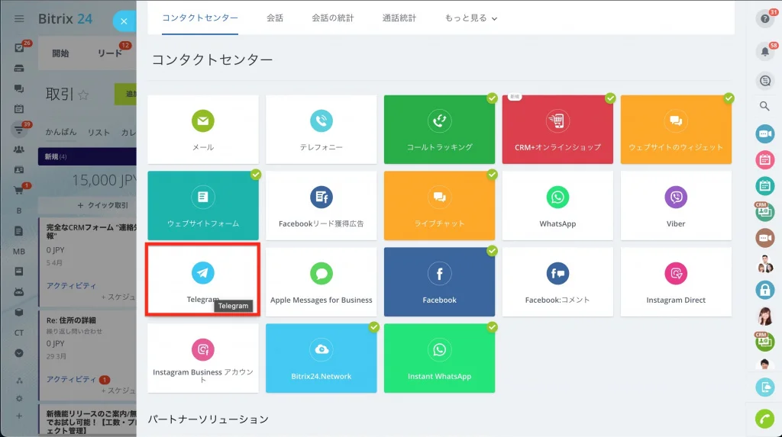Open the CRM funnel icon with 39 badge
Screen dimensions: 782x437
click(19, 130)
